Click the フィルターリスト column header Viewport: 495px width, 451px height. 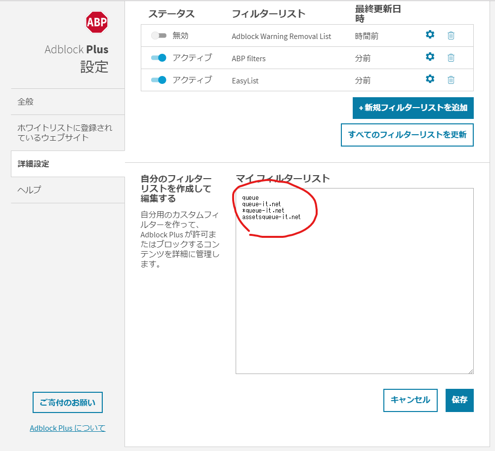pyautogui.click(x=268, y=14)
